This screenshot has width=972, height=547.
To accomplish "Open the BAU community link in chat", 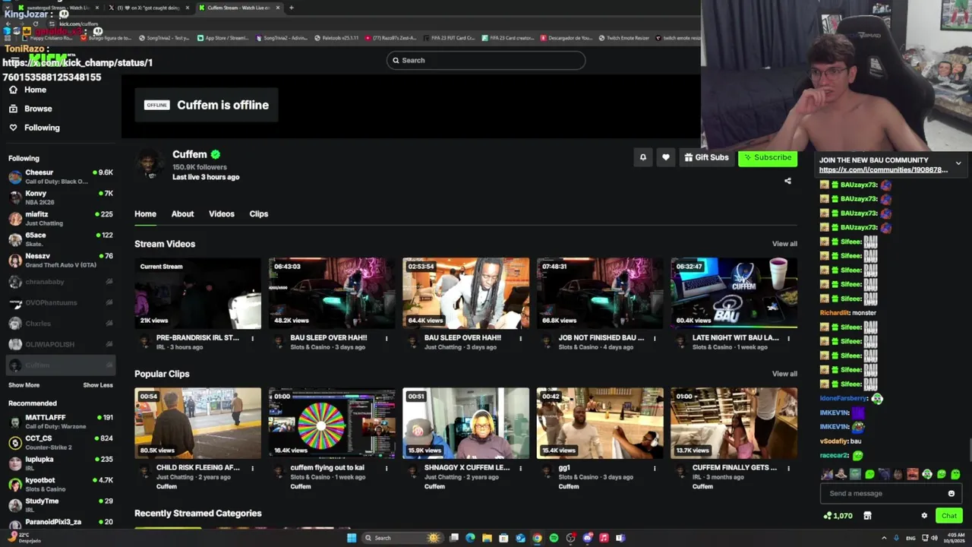I will [x=883, y=170].
